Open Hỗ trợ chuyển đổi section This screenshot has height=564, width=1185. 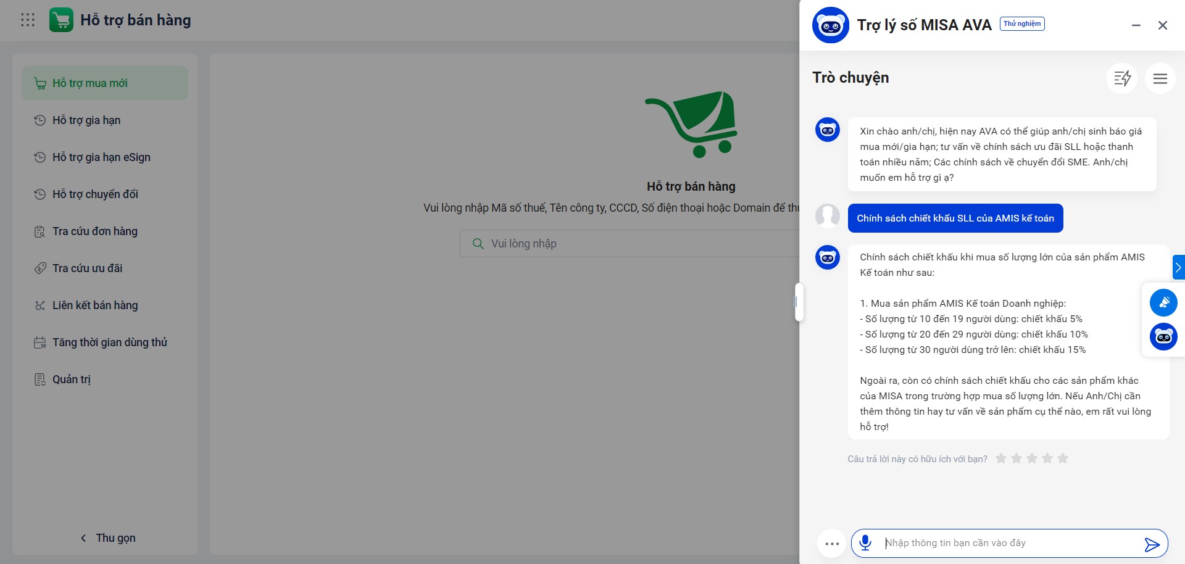pos(95,194)
